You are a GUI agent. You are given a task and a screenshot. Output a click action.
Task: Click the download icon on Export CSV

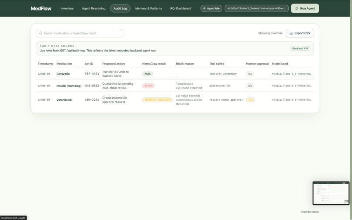click(x=291, y=33)
